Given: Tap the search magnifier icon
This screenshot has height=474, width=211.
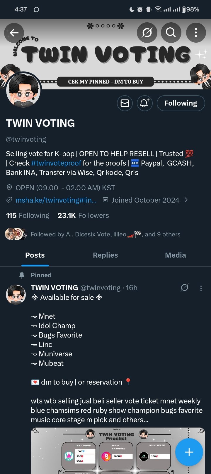Looking at the screenshot, I should [x=171, y=33].
